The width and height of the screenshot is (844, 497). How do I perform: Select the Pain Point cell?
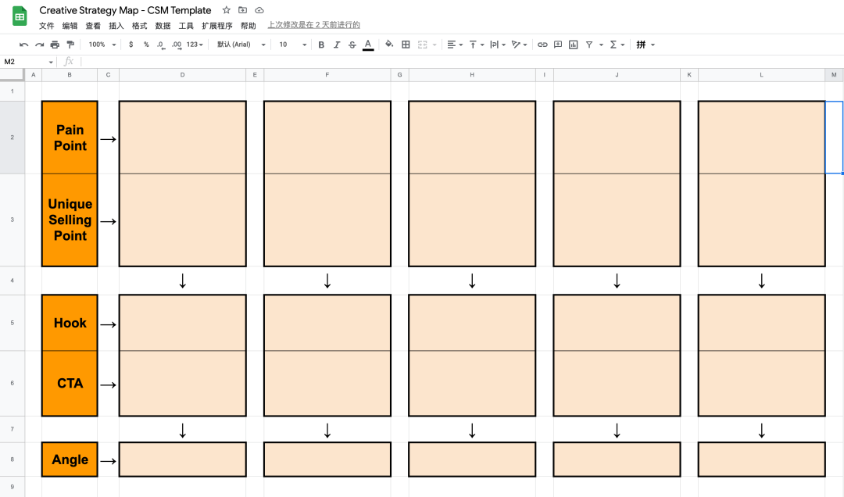[x=70, y=138]
